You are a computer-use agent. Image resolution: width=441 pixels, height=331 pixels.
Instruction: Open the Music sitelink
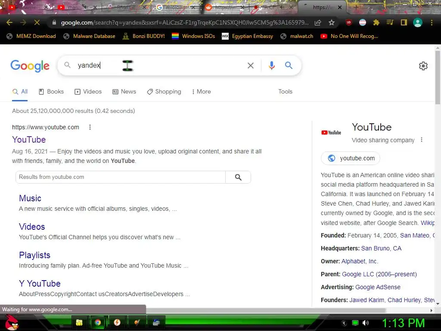(30, 198)
